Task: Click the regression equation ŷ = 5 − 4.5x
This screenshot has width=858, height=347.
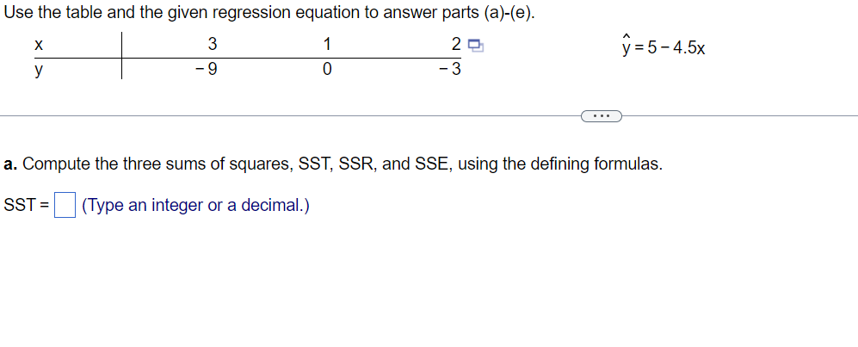Action: tap(664, 46)
